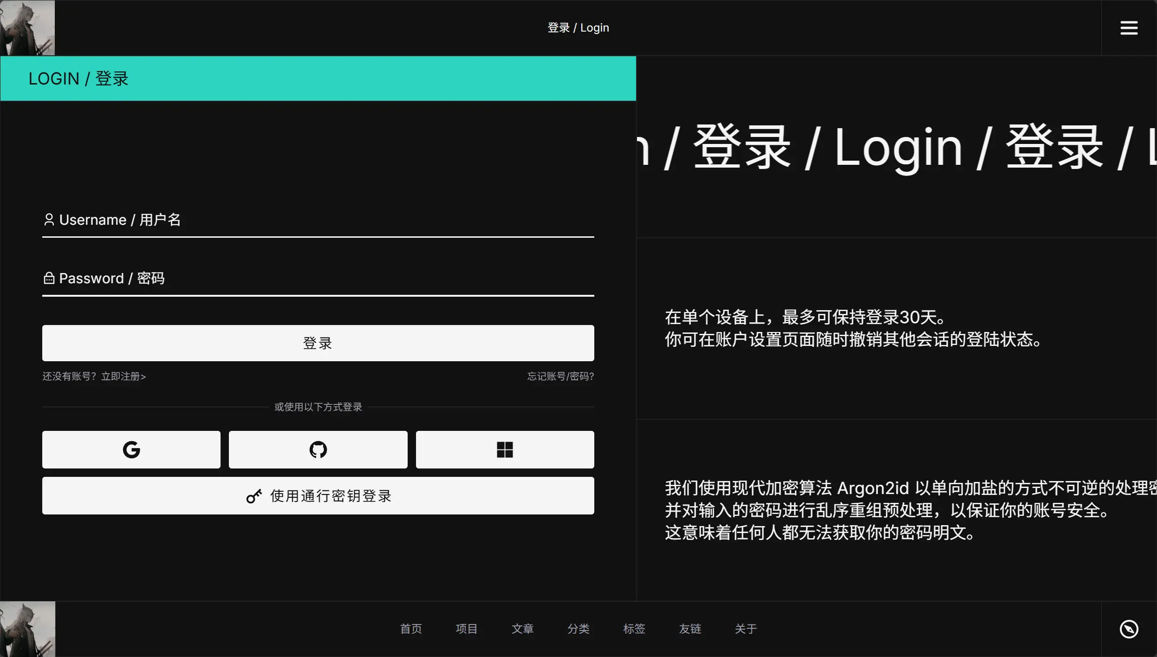Focus the Password / 密码 field
Viewport: 1157px width, 657px height.
pos(318,279)
